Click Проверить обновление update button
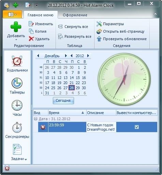Screen dimensions: 162x175 [121, 39]
